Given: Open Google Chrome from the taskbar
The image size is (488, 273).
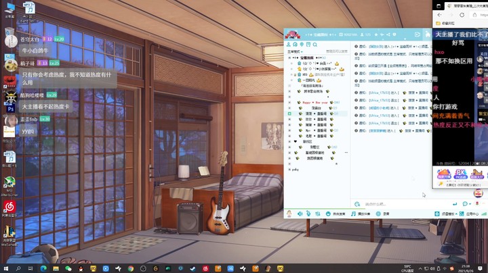Looking at the screenshot, I should point(130,268).
